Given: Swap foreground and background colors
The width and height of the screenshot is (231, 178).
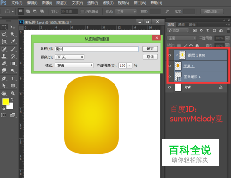Looking at the screenshot, I should tap(12, 99).
